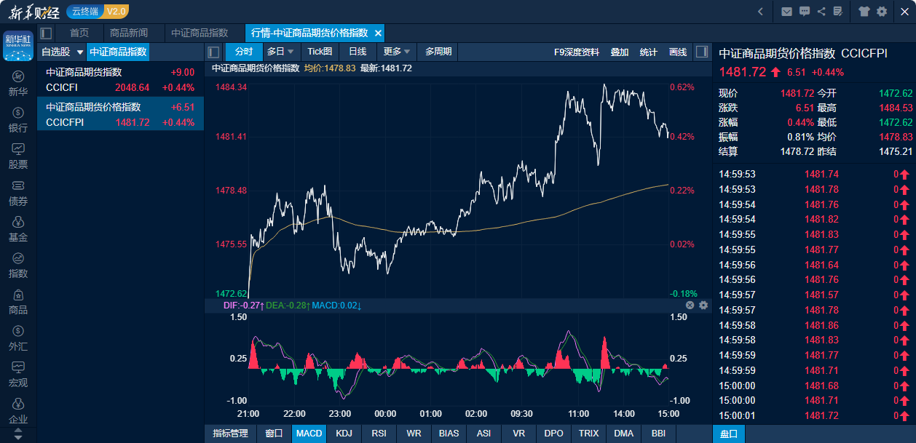Switch to the 商品新闻 tab
The width and height of the screenshot is (916, 443).
(x=129, y=33)
